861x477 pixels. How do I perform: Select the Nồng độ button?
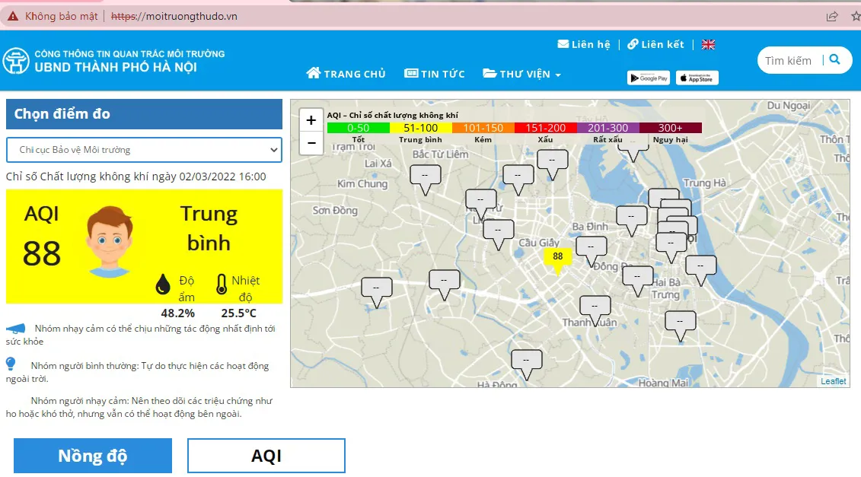93,456
